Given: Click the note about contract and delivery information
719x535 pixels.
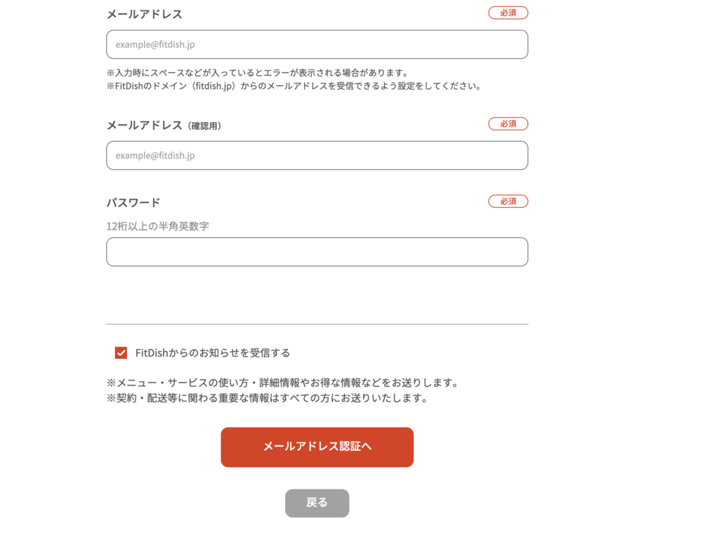Looking at the screenshot, I should coord(267,398).
